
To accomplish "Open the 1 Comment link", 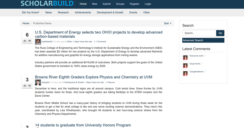I will (x=101, y=42).
